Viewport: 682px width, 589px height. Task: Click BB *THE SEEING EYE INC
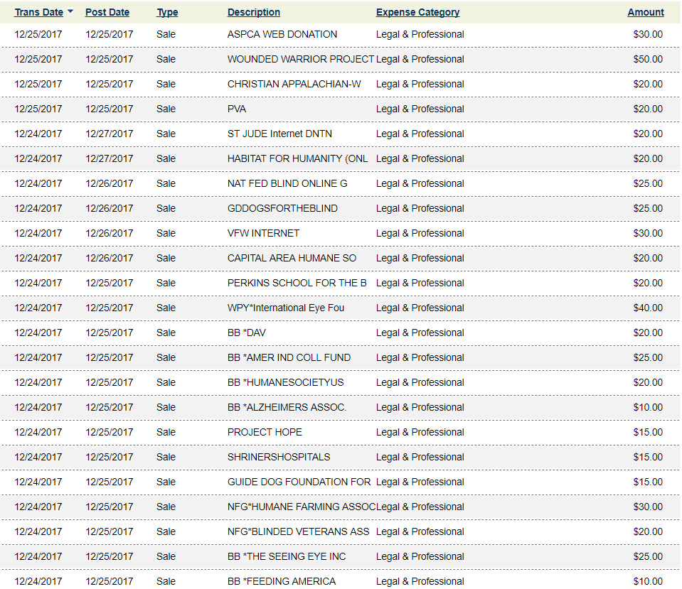286,556
